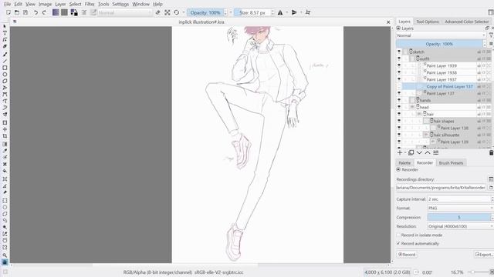Image resolution: width=494 pixels, height=277 pixels.
Task: Uncheck Record automatically checkbox
Action: [x=398, y=243]
